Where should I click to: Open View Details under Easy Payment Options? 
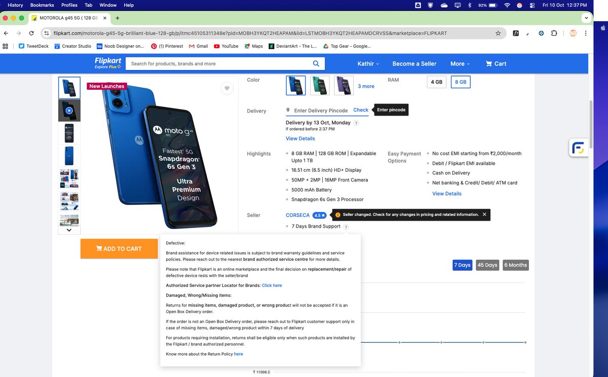[447, 194]
